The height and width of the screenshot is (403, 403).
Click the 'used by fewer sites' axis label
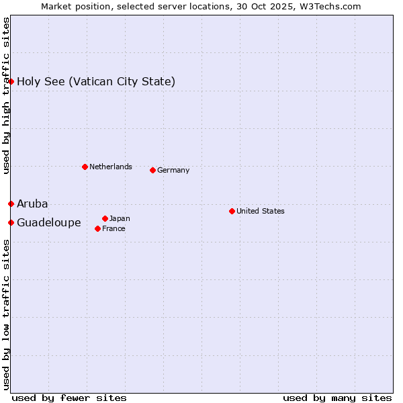(x=69, y=398)
